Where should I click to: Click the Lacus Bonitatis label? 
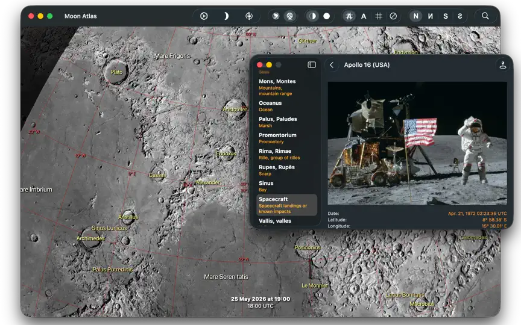pyautogui.click(x=405, y=294)
